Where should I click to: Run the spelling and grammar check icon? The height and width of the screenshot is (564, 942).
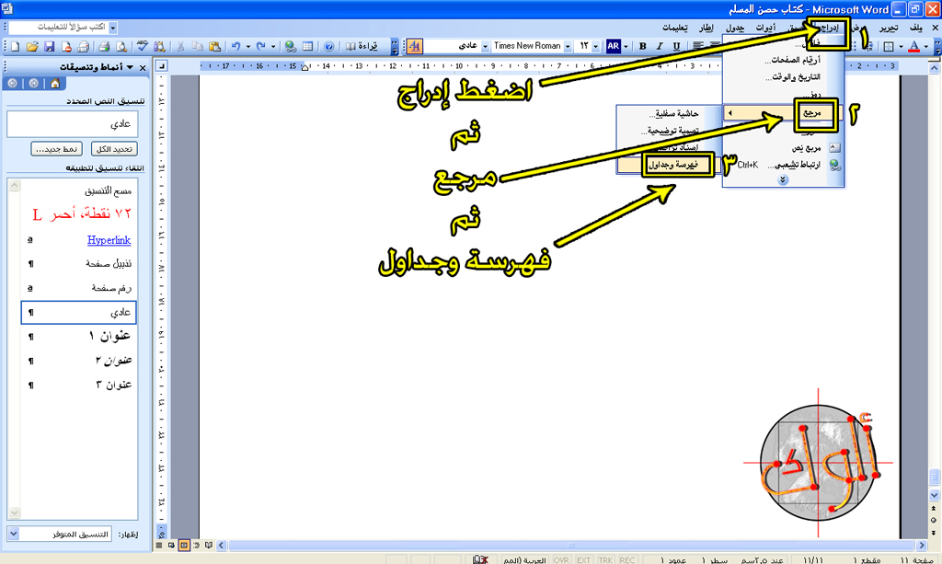pyautogui.click(x=143, y=46)
